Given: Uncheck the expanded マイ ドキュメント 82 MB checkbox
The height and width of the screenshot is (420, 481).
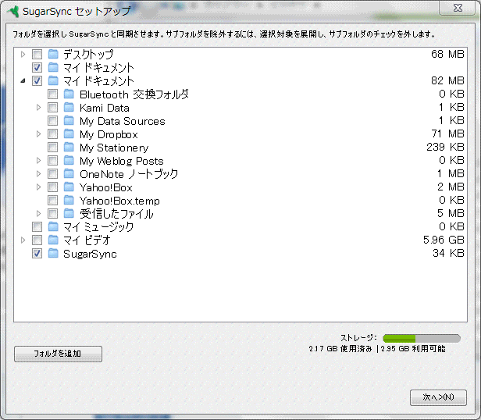Looking at the screenshot, I should 37,81.
